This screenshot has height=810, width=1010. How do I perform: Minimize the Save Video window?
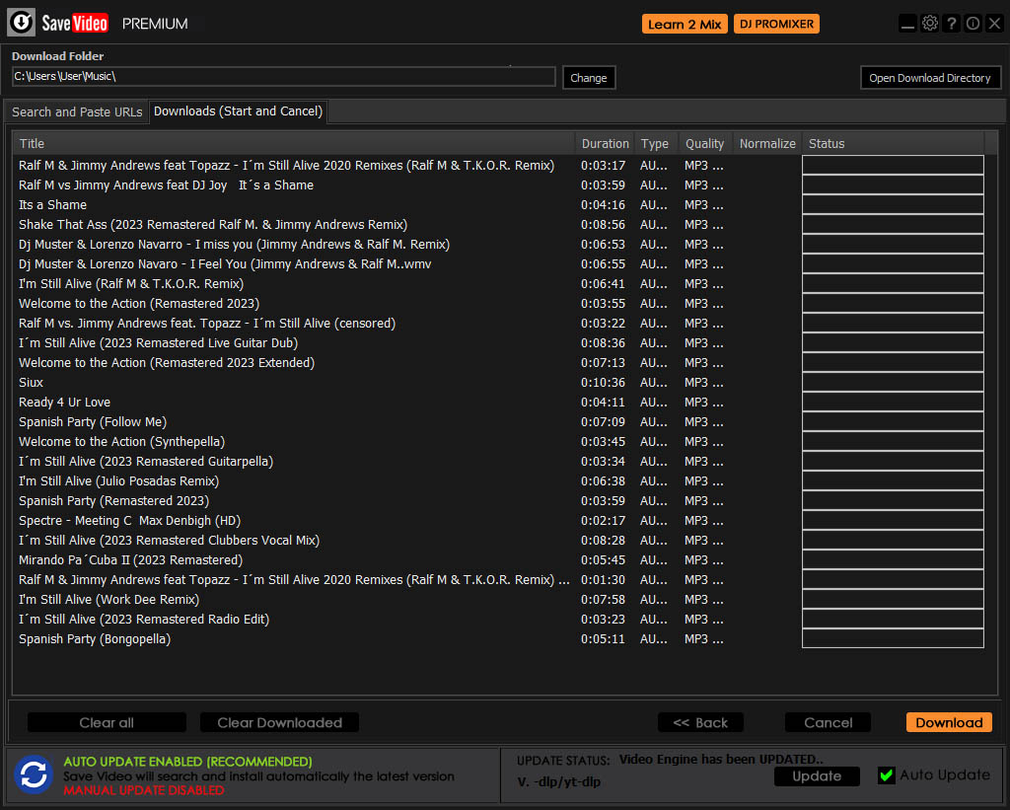[x=908, y=24]
